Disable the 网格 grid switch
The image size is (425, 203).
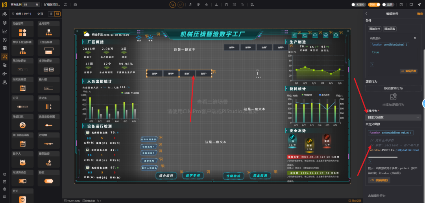[374, 5]
